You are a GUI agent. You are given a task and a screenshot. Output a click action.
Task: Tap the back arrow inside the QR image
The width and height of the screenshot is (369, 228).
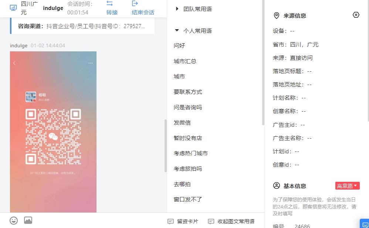coord(14,63)
